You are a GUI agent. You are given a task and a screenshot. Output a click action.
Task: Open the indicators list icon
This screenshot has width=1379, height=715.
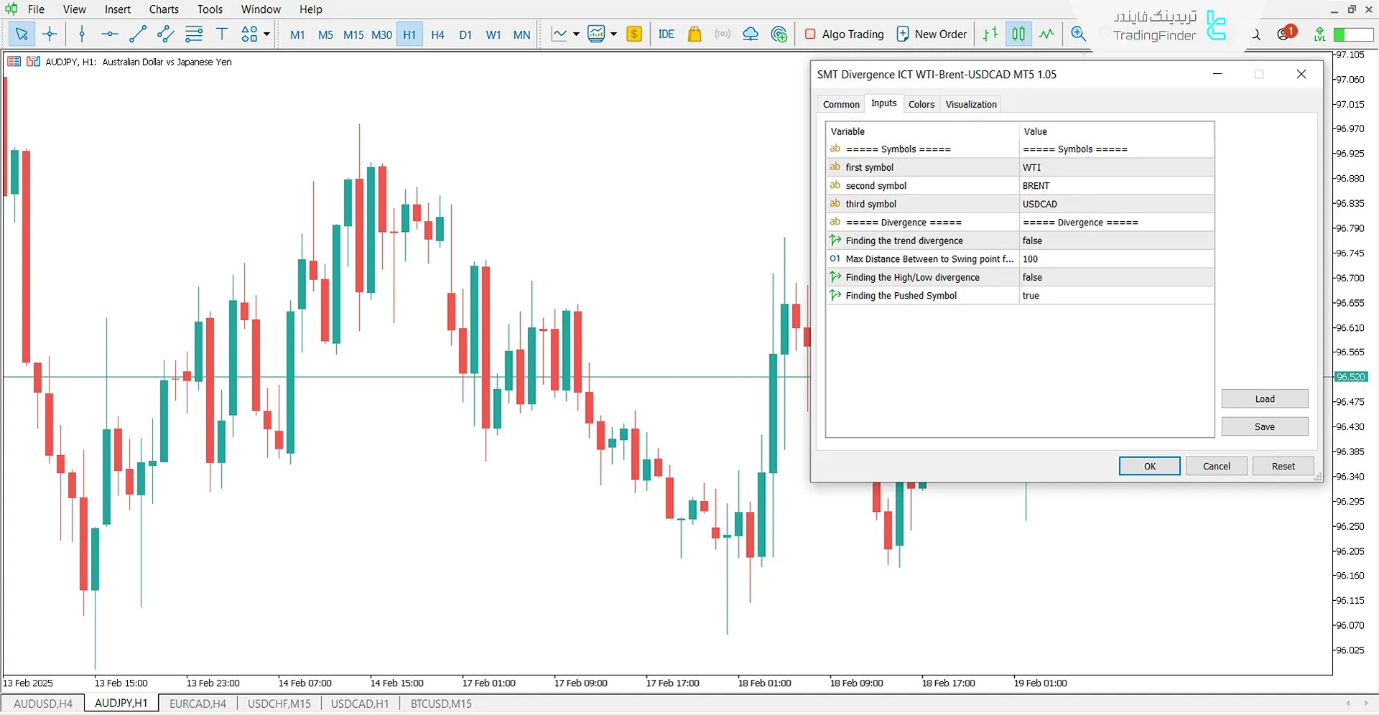[596, 34]
